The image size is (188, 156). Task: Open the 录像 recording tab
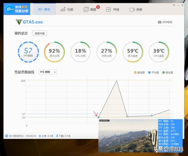click(136, 9)
